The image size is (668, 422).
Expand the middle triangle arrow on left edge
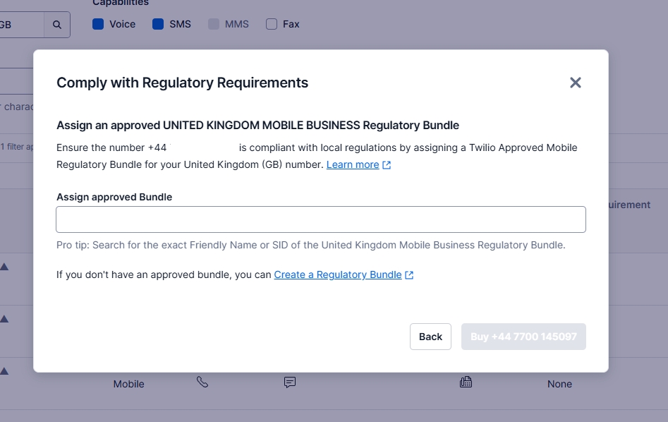coord(4,318)
